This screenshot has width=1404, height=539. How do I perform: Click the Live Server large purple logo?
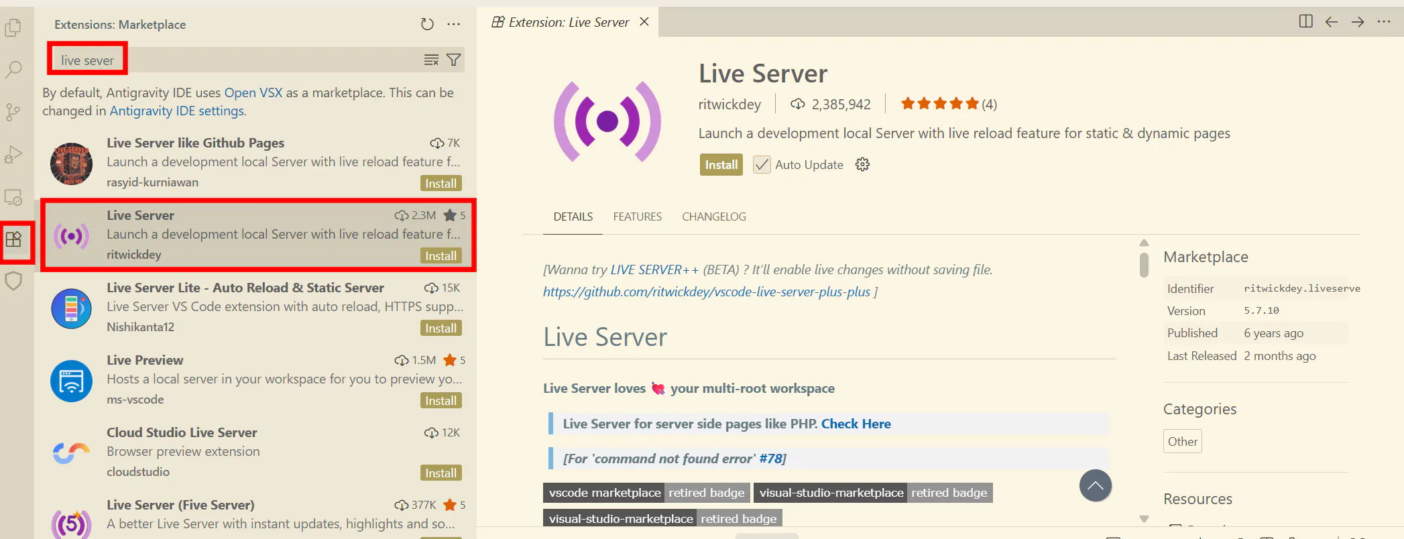[x=607, y=121]
